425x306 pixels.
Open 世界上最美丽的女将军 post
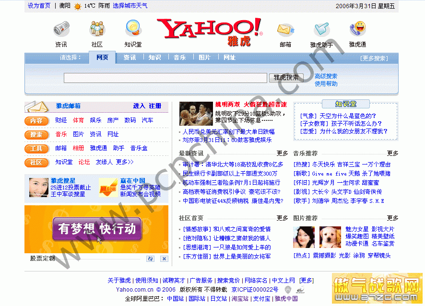242,257
